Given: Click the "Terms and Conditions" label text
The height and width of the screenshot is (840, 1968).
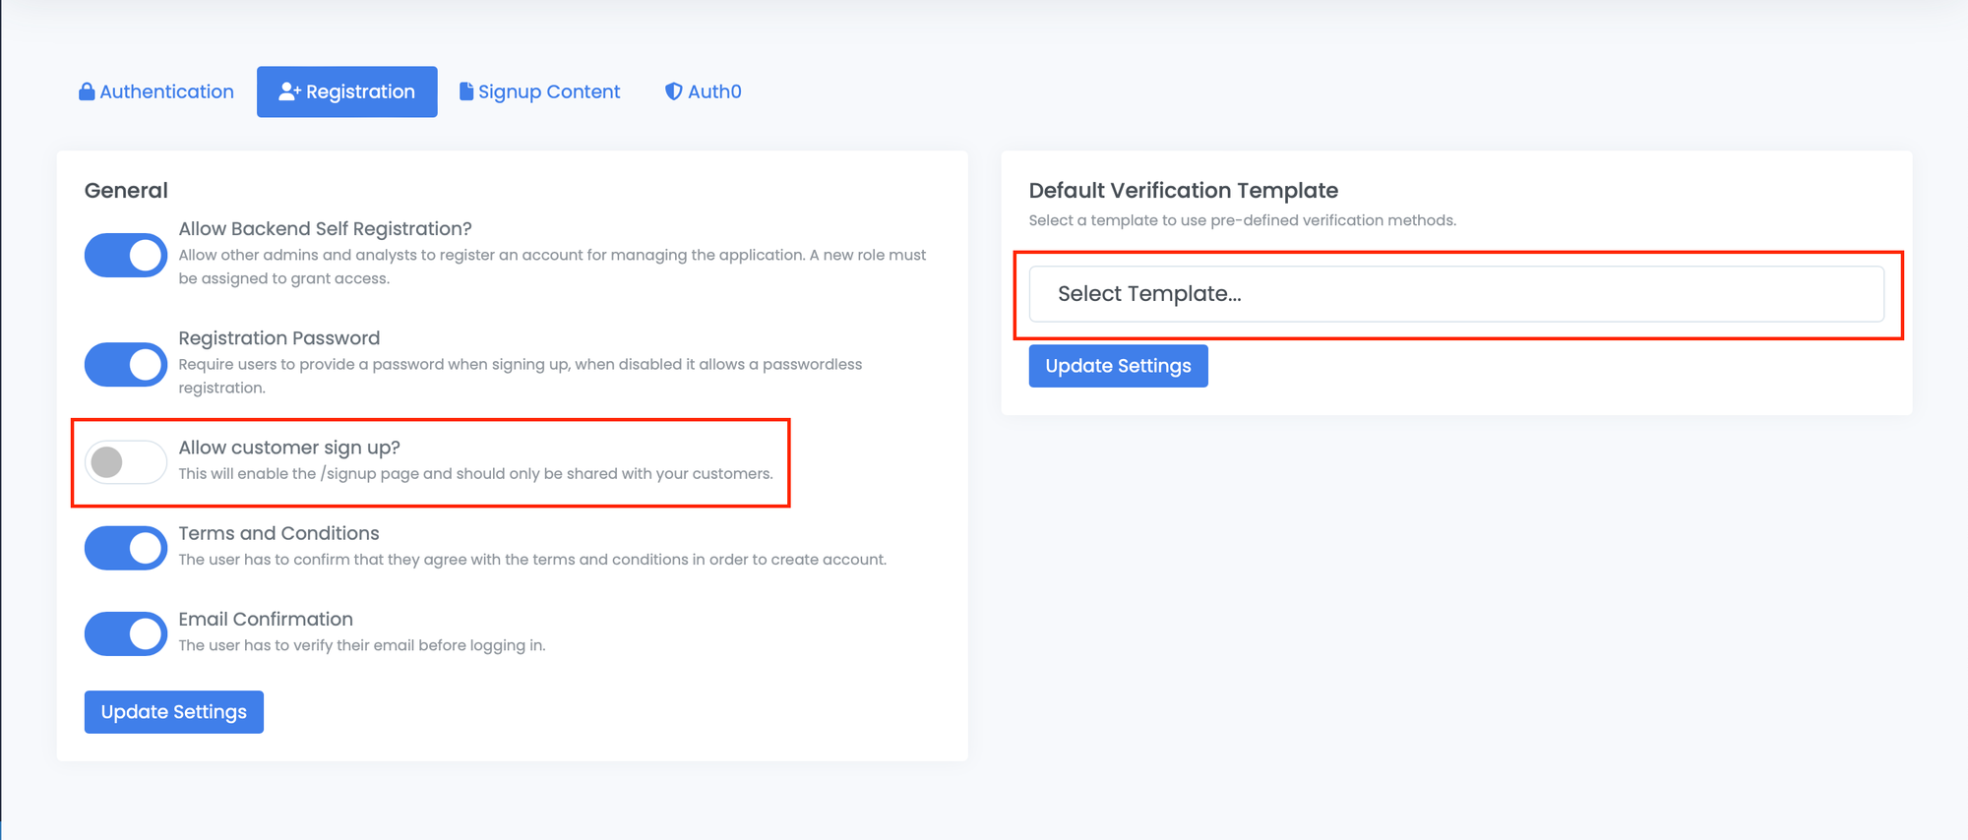Looking at the screenshot, I should [278, 533].
